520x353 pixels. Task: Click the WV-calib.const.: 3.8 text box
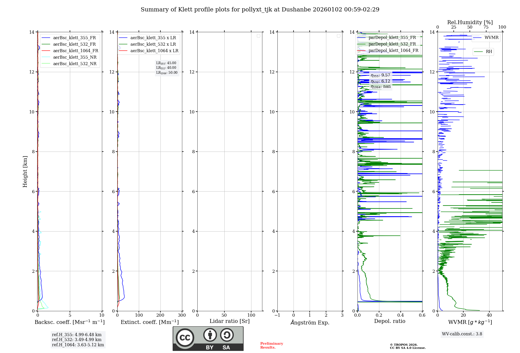(462, 334)
